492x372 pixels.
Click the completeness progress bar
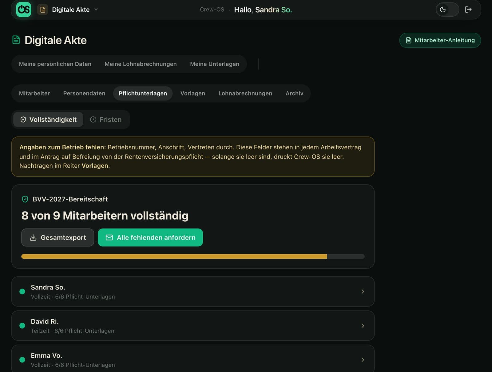click(x=193, y=257)
